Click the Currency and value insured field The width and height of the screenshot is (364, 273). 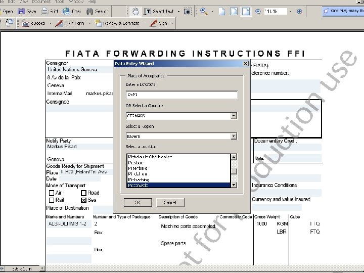coord(277,207)
